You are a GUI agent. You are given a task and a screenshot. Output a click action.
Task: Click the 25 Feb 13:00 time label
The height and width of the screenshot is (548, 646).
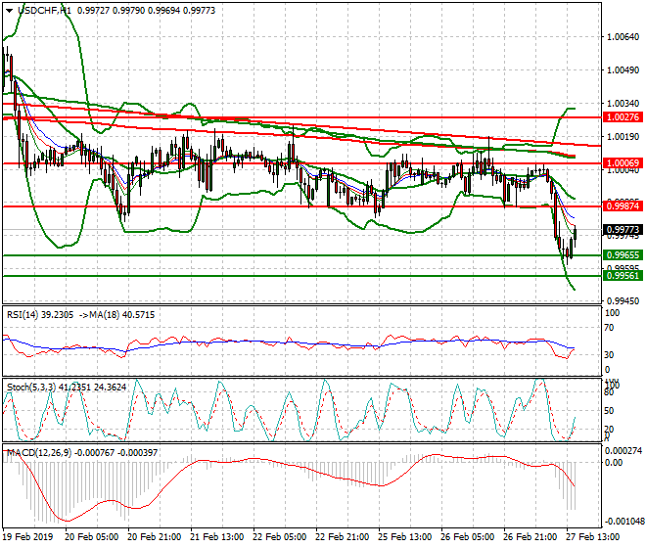(404, 537)
